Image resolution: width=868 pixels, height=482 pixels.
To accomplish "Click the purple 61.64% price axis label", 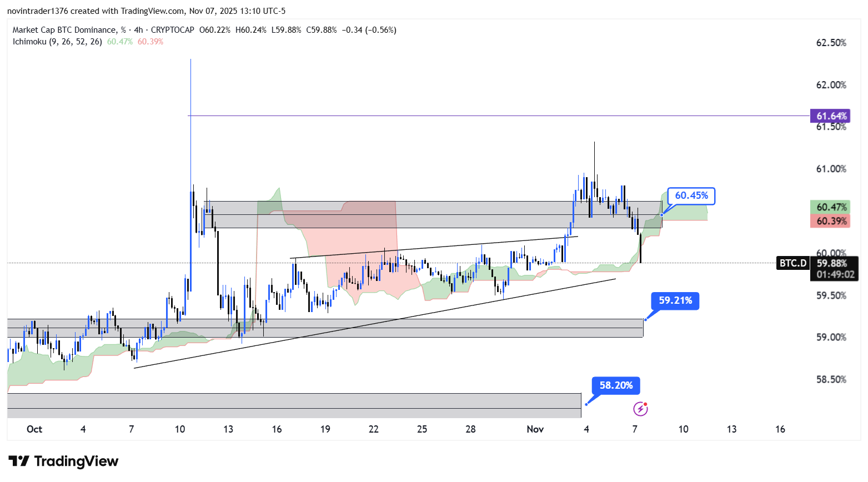I will (x=830, y=116).
